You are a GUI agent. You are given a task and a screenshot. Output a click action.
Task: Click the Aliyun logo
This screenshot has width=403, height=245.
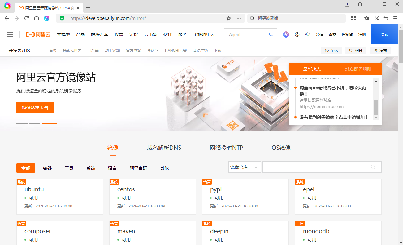[38, 34]
